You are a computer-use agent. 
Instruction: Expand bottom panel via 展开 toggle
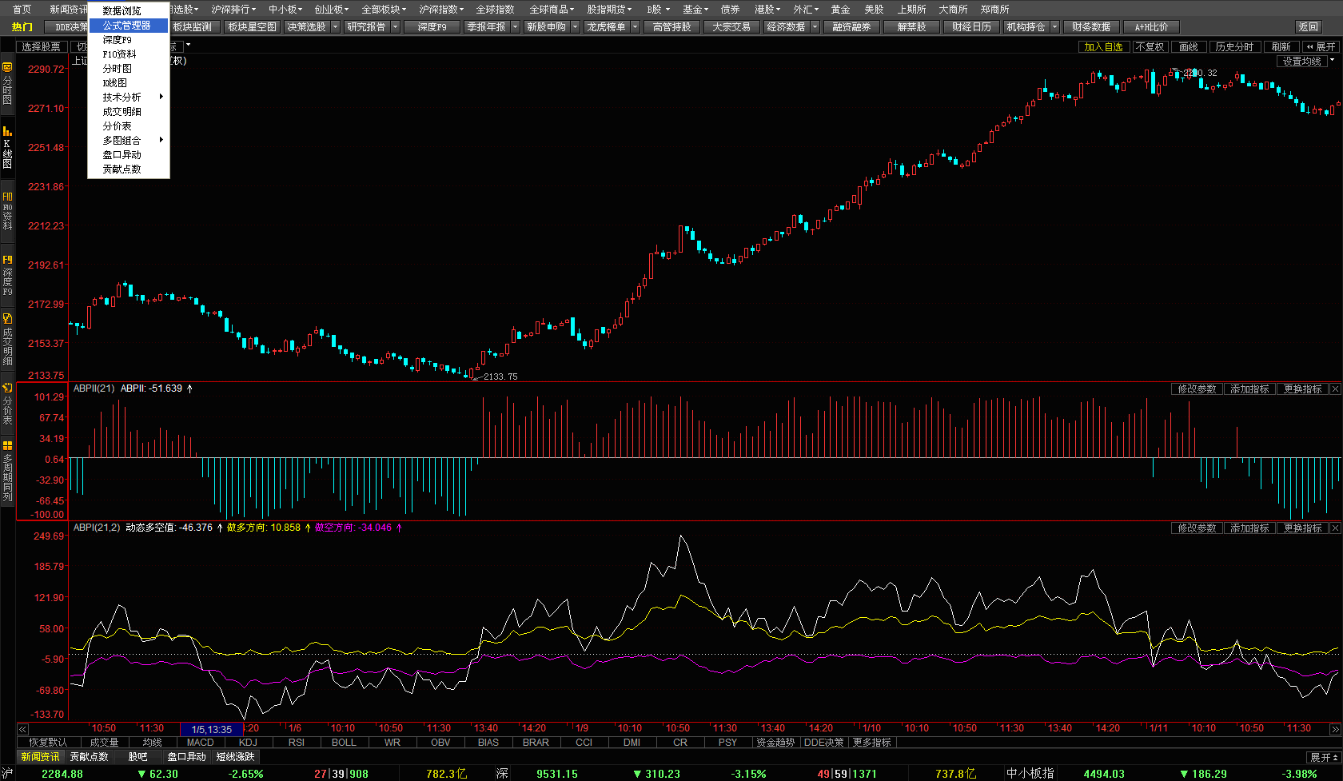click(1324, 757)
